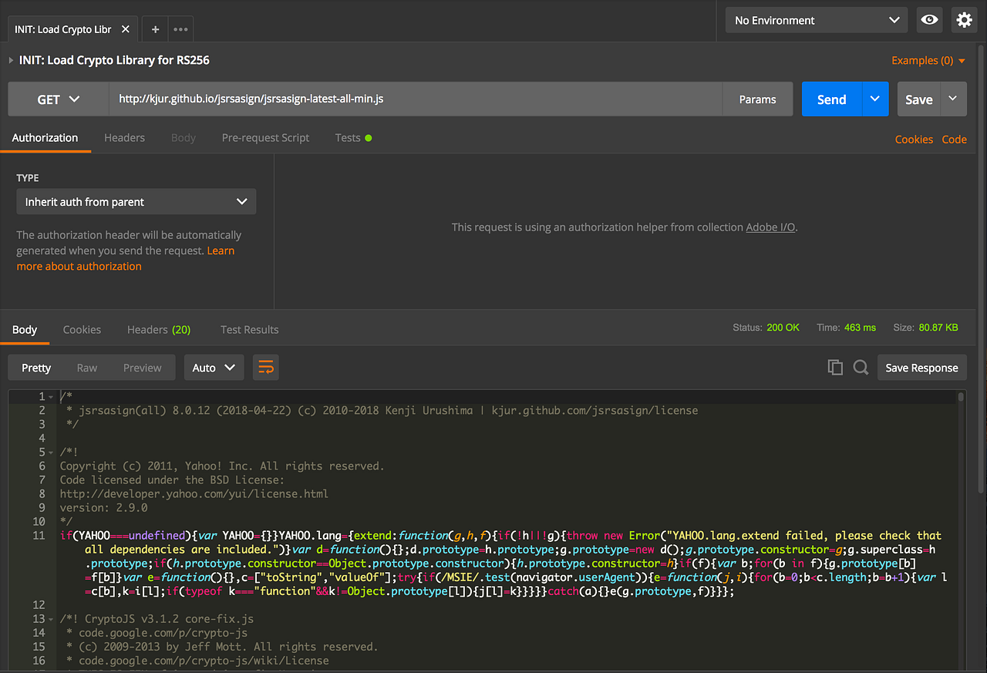
Task: Open the tab overflow ellipsis menu
Action: pyautogui.click(x=180, y=28)
